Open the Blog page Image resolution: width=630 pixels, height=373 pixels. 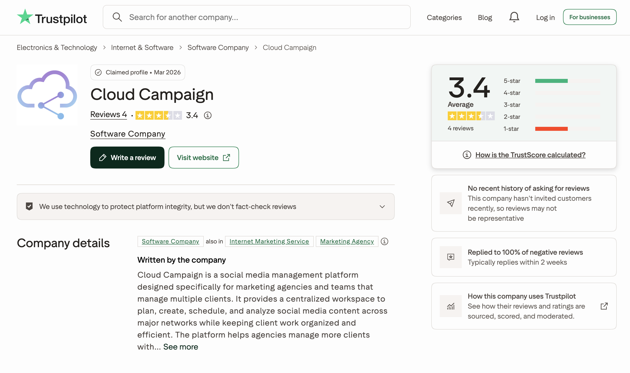point(485,17)
